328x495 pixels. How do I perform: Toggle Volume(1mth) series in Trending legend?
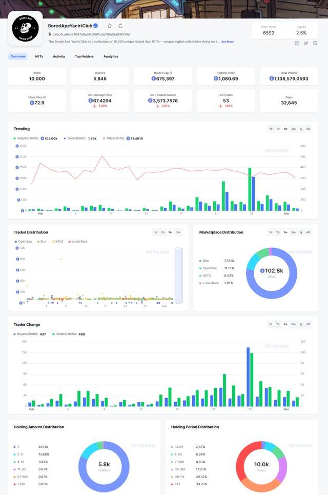pyautogui.click(x=35, y=138)
